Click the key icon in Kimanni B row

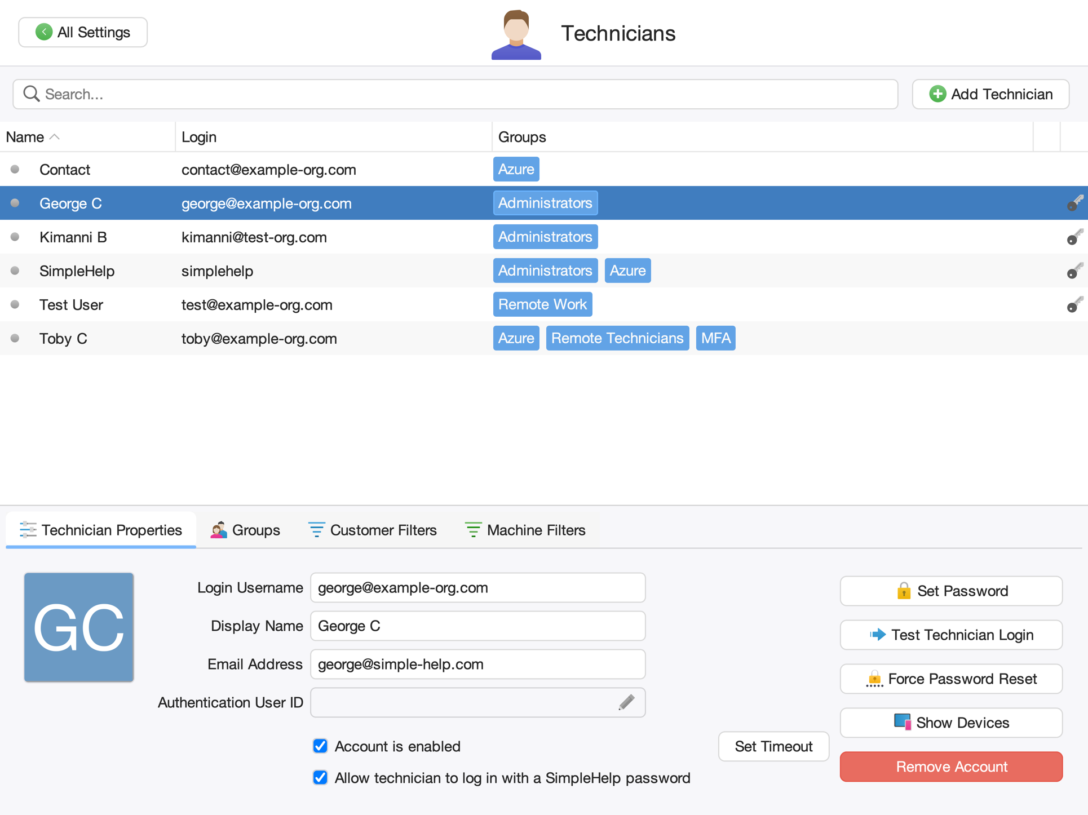1074,237
